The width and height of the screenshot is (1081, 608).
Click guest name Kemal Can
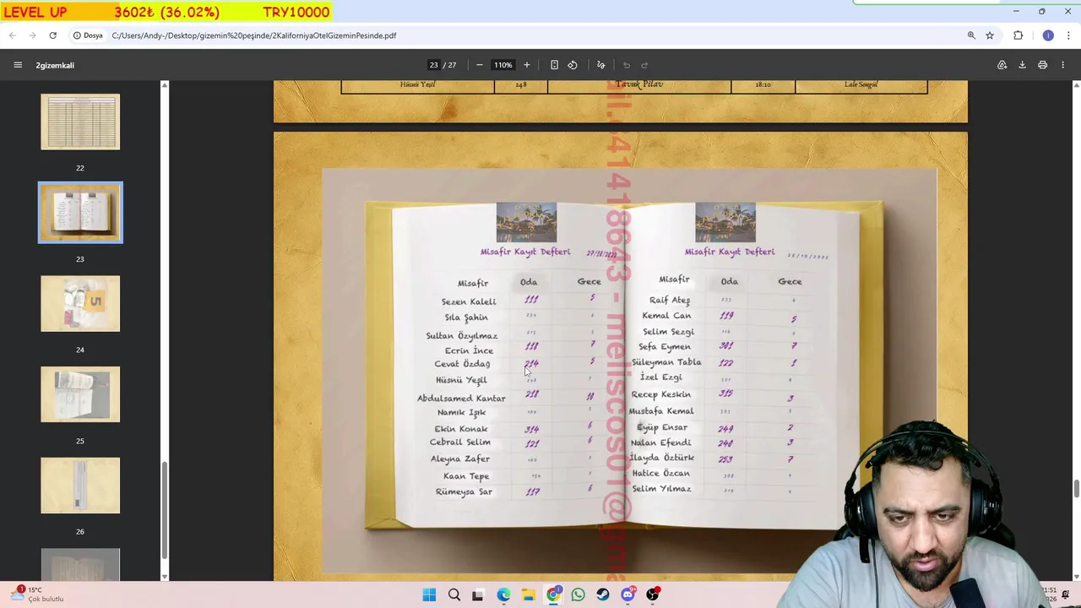click(666, 316)
